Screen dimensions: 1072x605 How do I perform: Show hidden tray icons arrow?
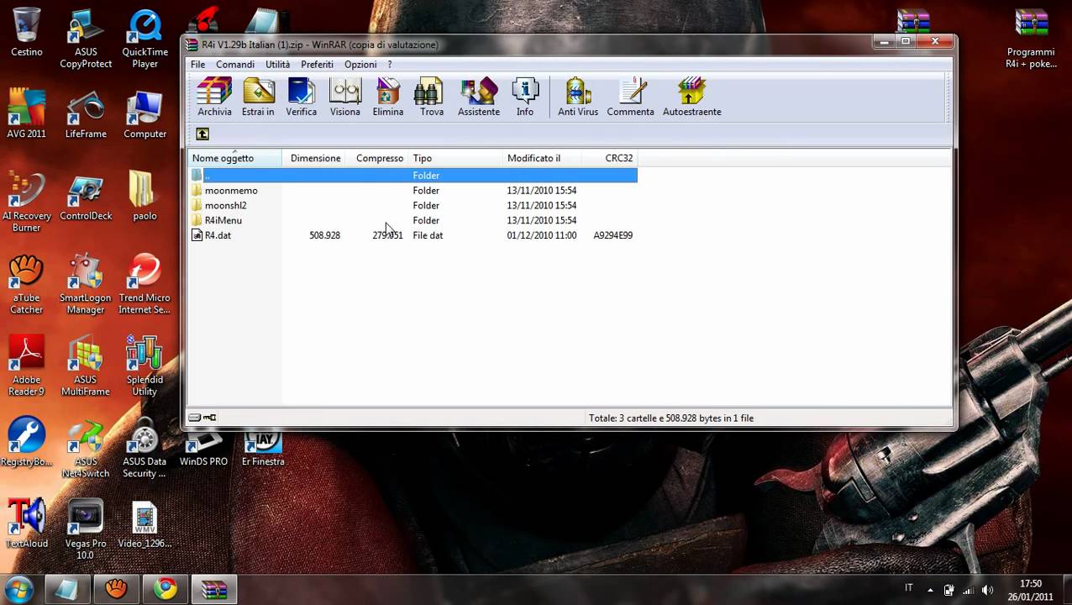tap(930, 590)
